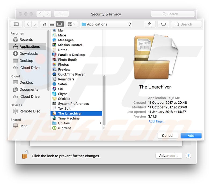Open the help question mark button
This screenshot has width=212, height=186.
(x=188, y=156)
